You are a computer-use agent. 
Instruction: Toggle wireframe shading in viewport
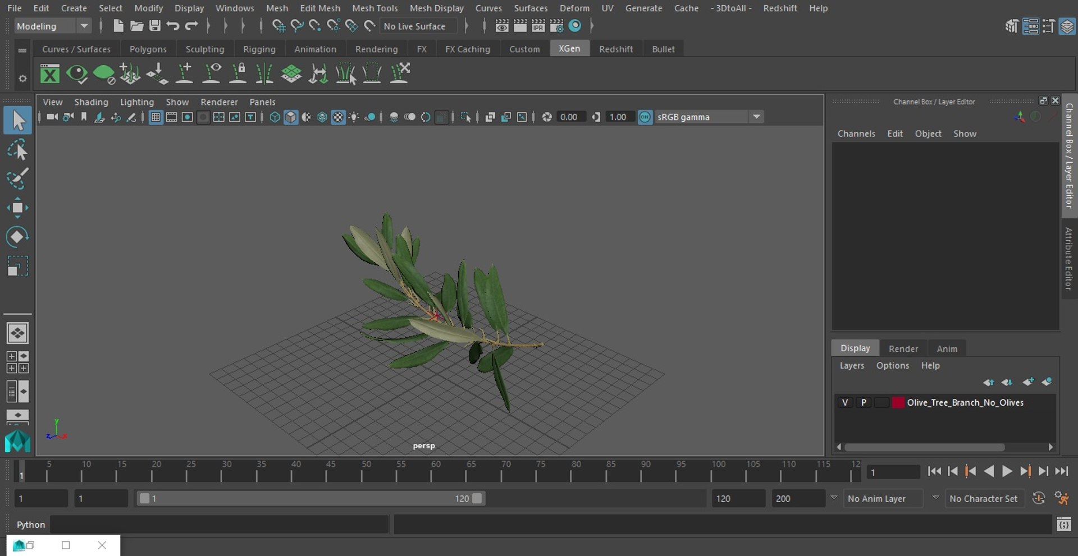coord(275,117)
